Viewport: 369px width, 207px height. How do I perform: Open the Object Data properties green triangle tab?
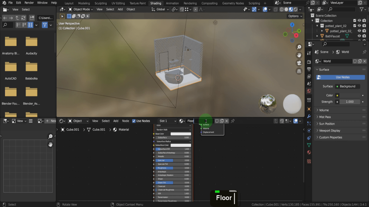point(309,145)
